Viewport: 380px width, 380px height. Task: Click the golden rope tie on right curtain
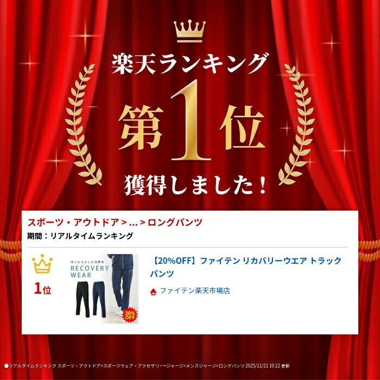(x=369, y=250)
